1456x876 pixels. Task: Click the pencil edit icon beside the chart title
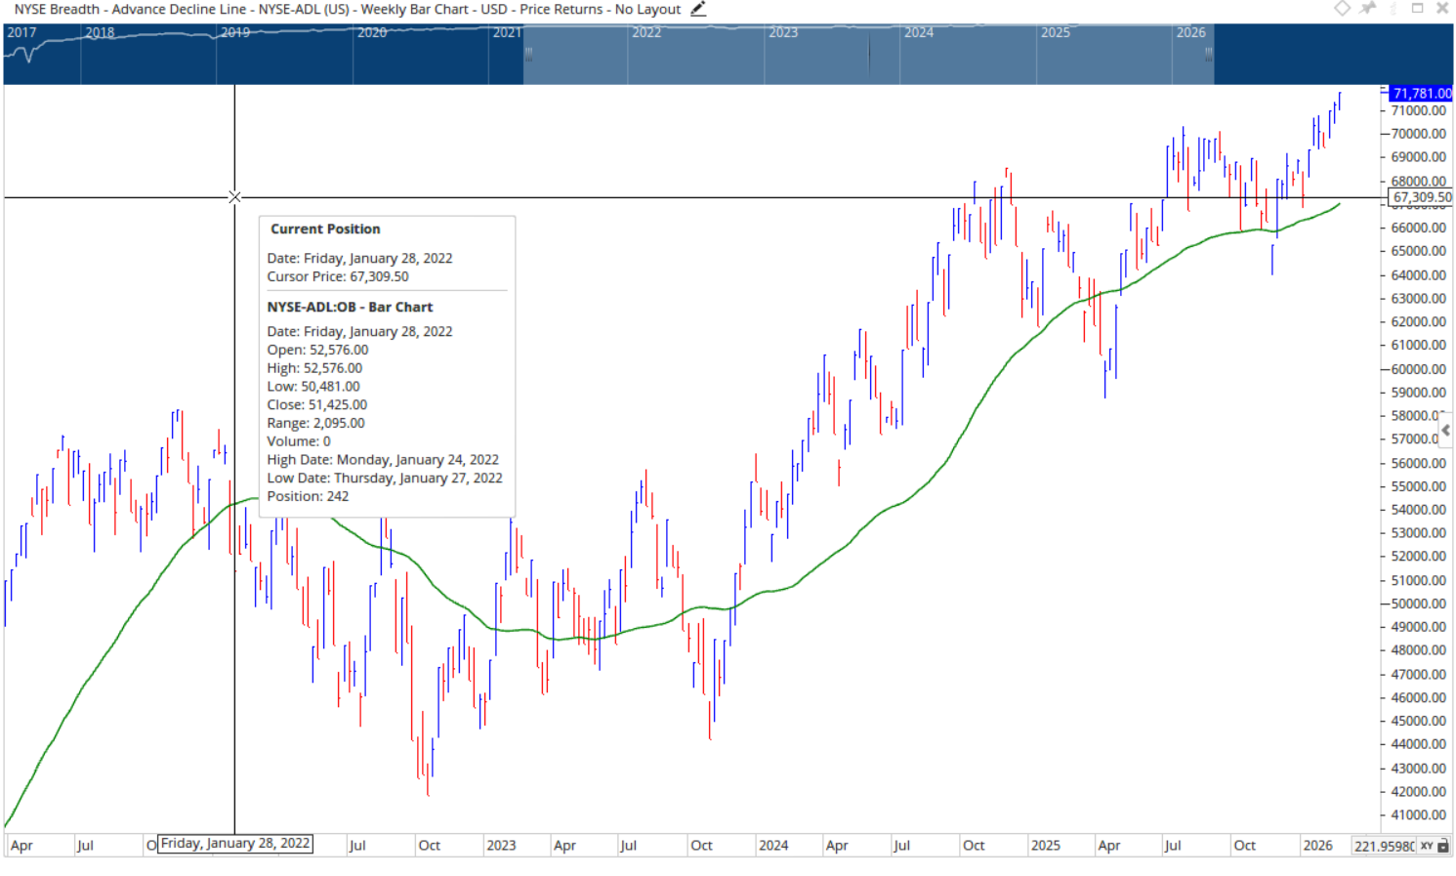[697, 9]
